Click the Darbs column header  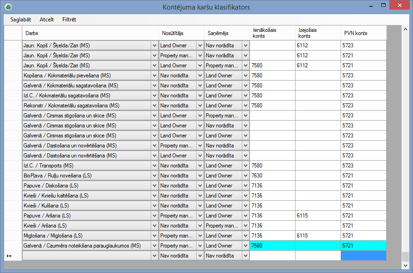(x=90, y=33)
